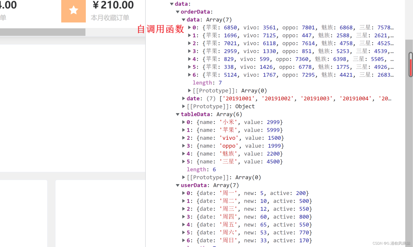Expand the date array of seven strings
Viewport: 413px width, 247px height.
pyautogui.click(x=183, y=98)
